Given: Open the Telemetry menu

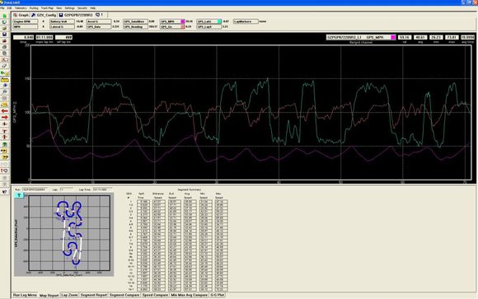Looking at the screenshot, I should pyautogui.click(x=21, y=8).
